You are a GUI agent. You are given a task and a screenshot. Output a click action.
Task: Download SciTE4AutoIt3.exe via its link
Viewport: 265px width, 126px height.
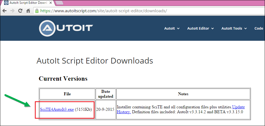[57, 109]
